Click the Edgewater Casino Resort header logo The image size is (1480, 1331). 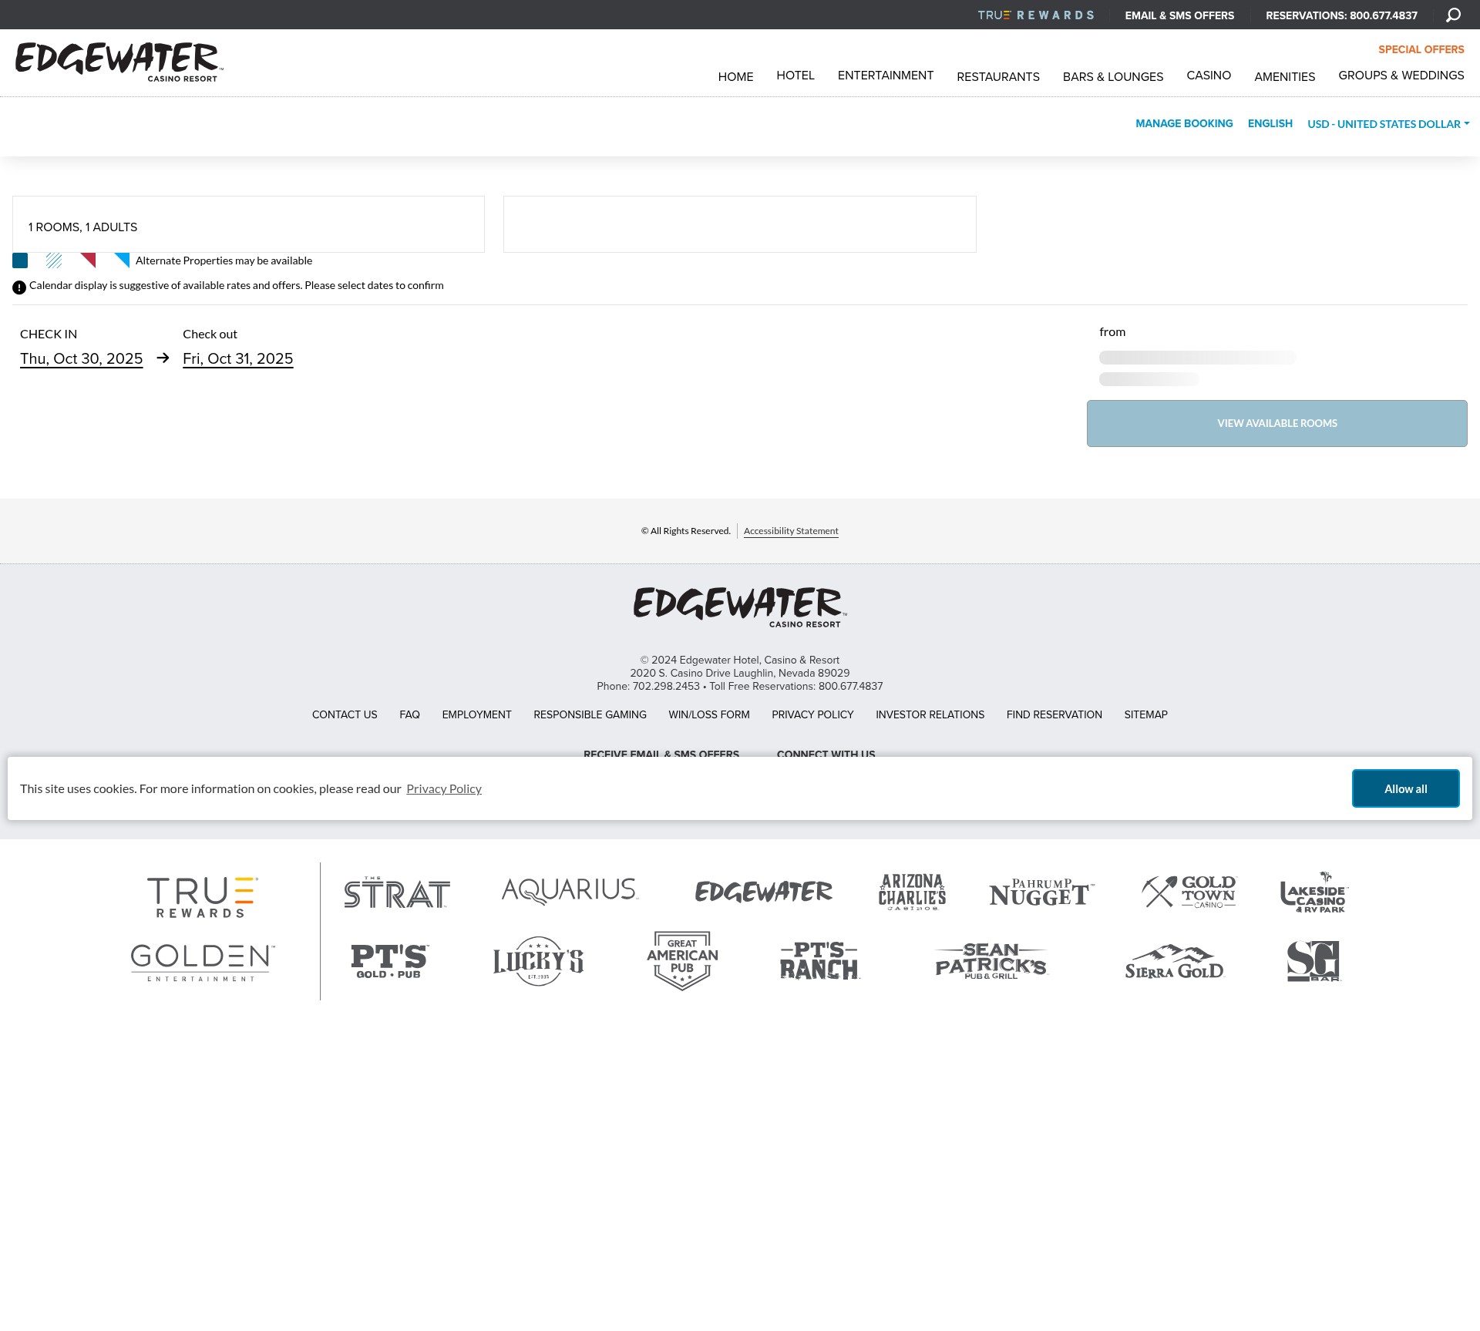pyautogui.click(x=119, y=62)
